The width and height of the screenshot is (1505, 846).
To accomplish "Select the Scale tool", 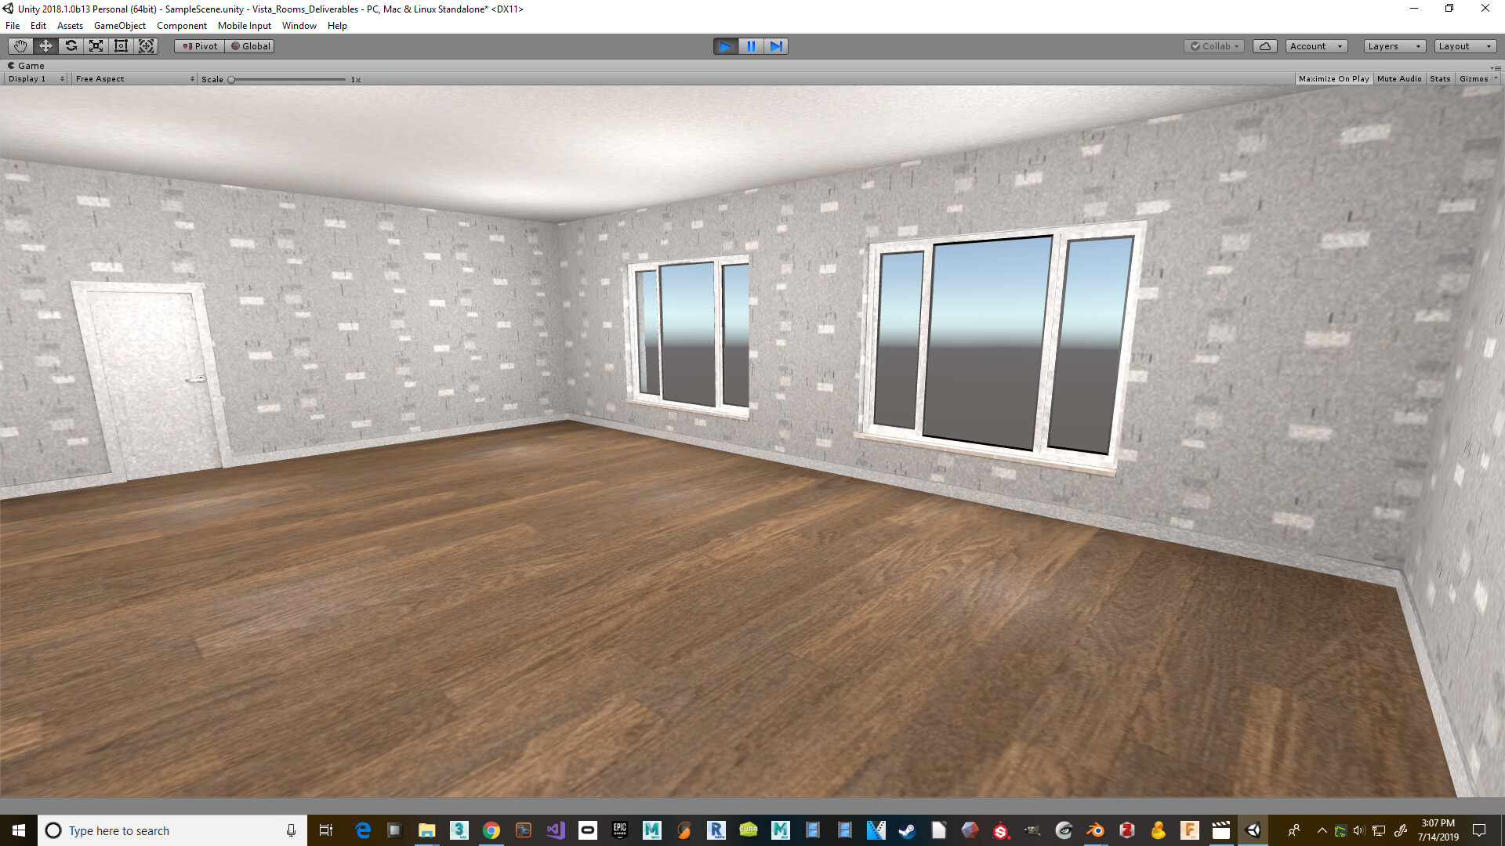I will [x=96, y=46].
